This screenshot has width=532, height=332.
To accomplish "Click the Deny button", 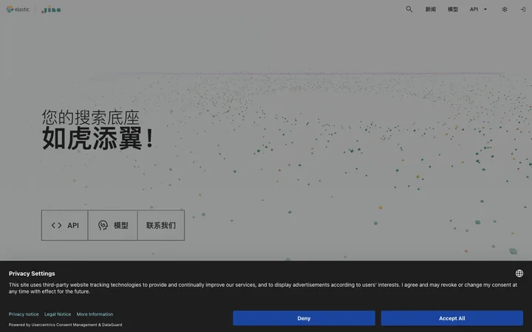I will (304, 318).
